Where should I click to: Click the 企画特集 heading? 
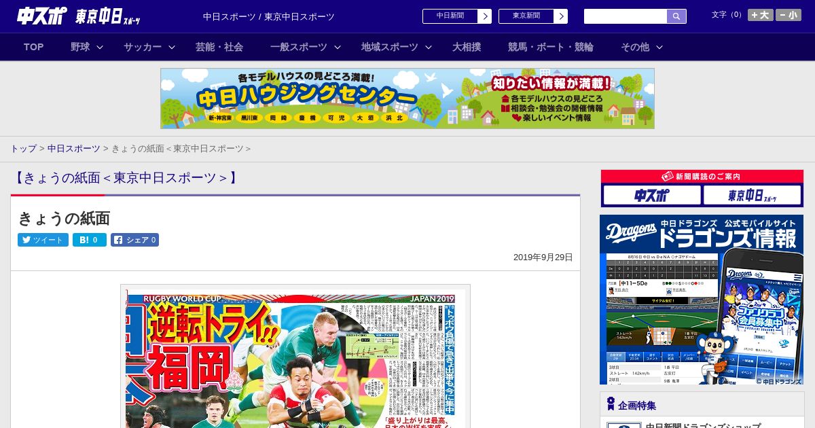pyautogui.click(x=637, y=406)
